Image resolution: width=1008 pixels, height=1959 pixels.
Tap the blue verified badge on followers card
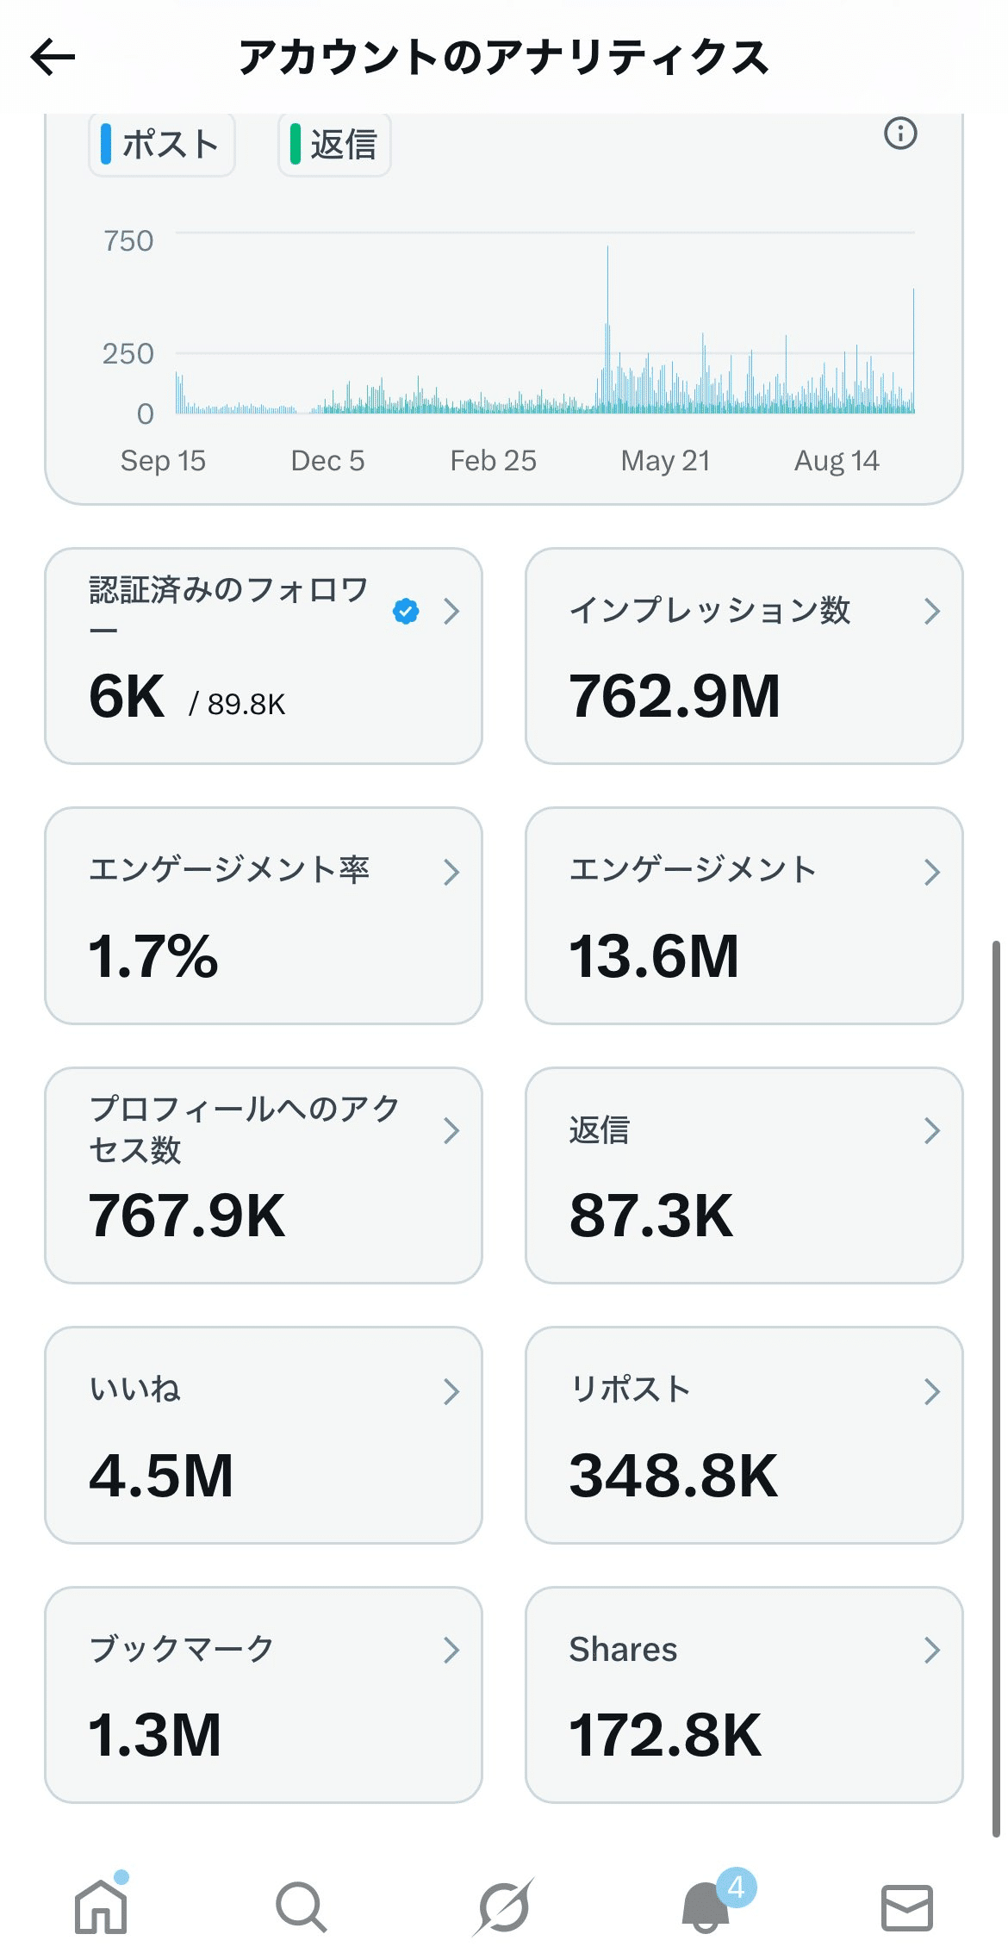pos(405,611)
